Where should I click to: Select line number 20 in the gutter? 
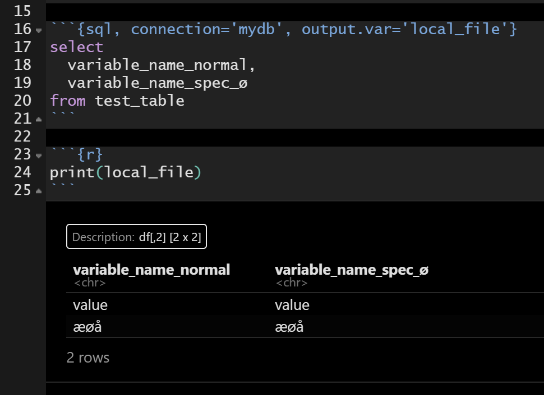click(22, 101)
